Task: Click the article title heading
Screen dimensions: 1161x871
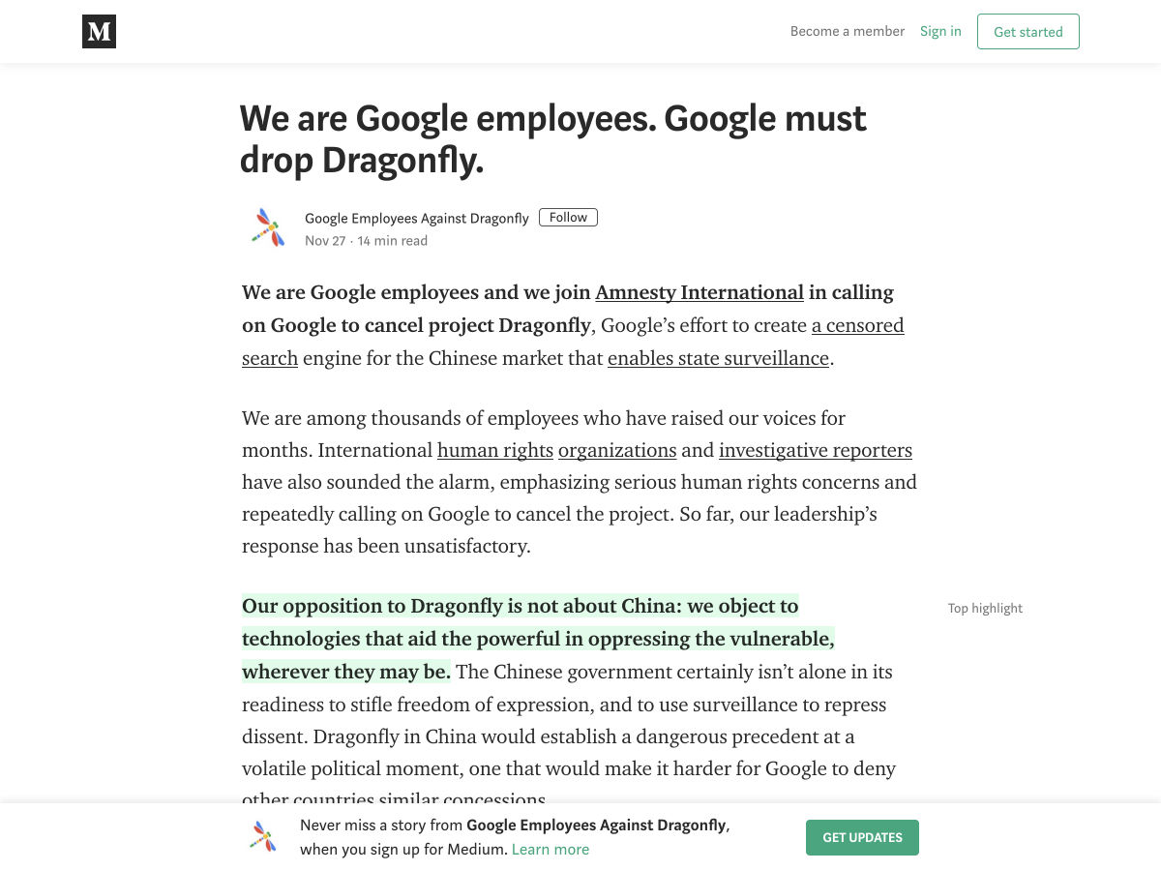Action: [553, 138]
